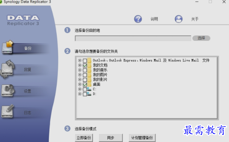Click the backup destination path field
This screenshot has width=229, height=142.
click(x=133, y=38)
